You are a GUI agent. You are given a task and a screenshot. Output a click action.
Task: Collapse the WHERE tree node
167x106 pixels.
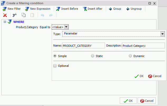(x=5, y=22)
